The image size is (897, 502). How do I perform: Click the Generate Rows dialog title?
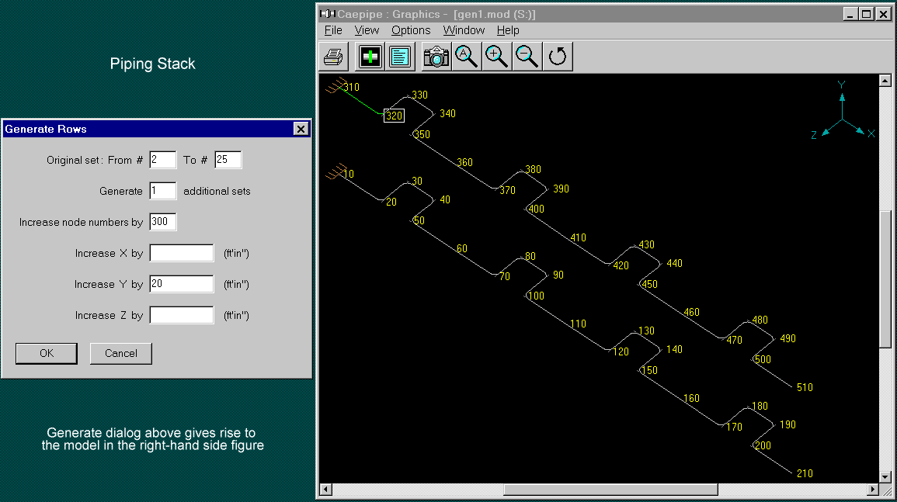pos(46,129)
